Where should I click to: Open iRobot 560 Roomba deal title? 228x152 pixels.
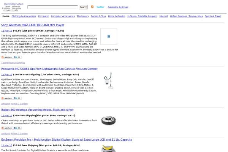(37, 110)
